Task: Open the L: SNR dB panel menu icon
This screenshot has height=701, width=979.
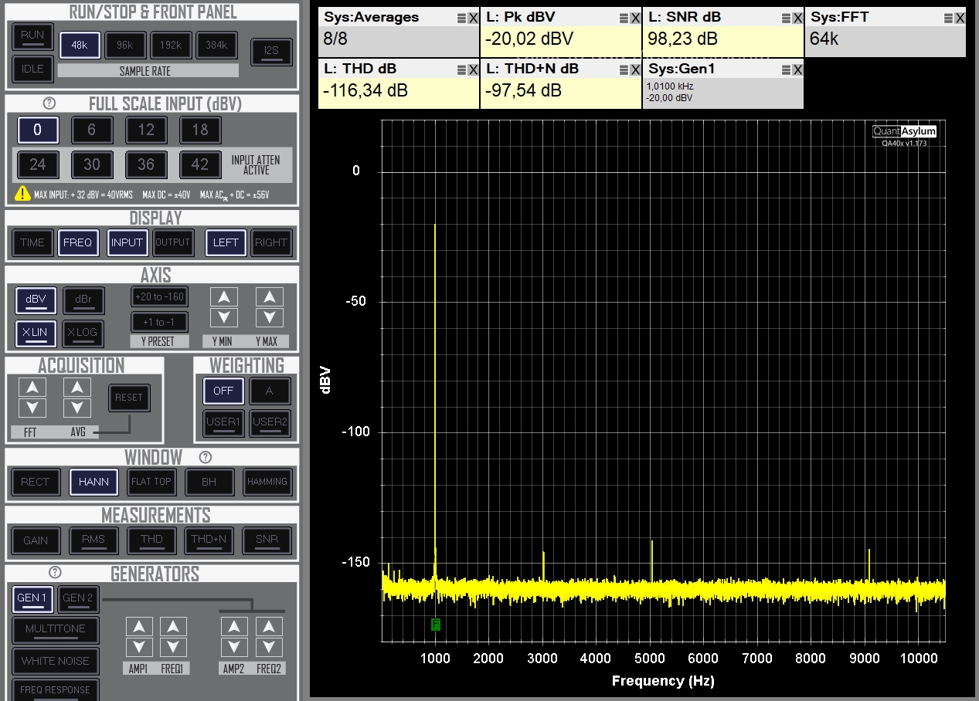Action: coord(787,17)
